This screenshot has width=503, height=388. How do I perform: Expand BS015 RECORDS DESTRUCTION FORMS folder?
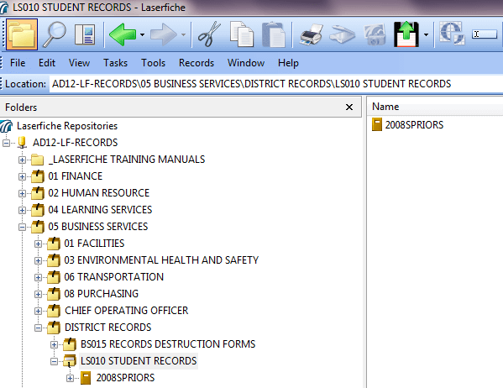pos(55,344)
